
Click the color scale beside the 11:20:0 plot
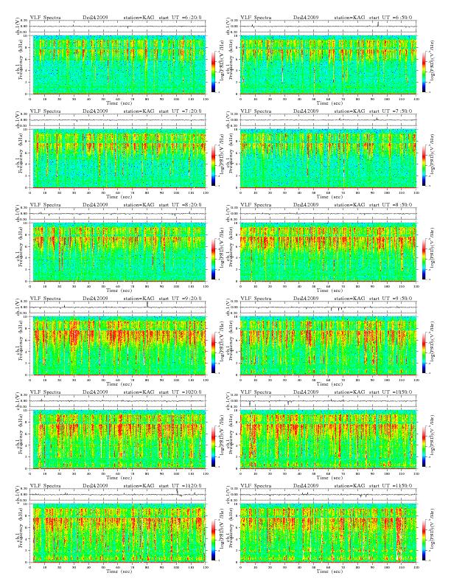point(213,540)
